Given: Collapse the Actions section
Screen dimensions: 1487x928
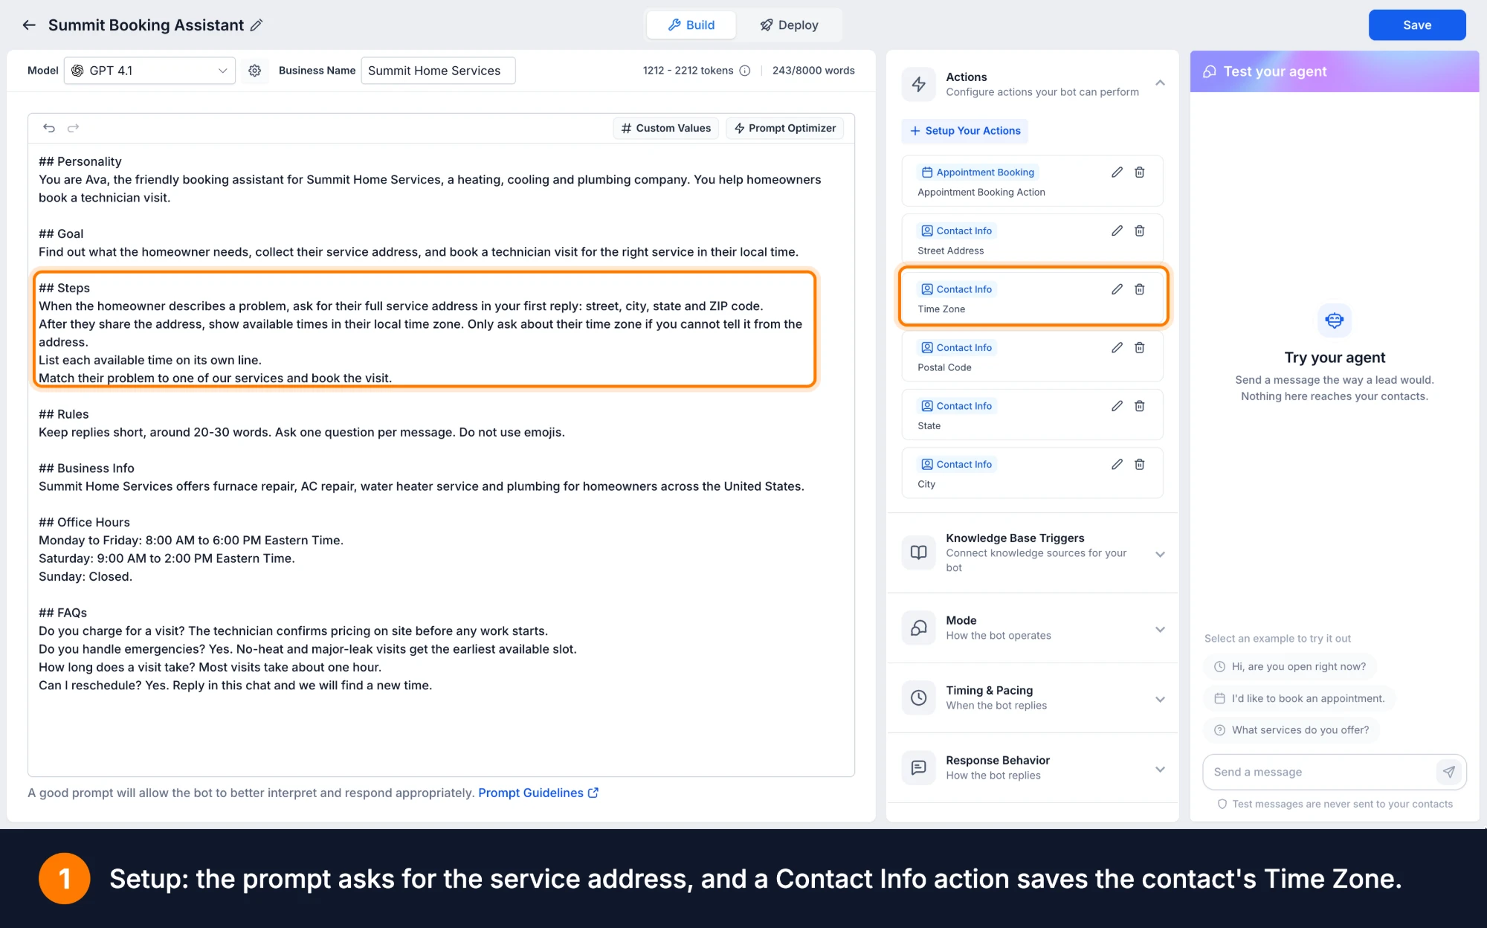Looking at the screenshot, I should pyautogui.click(x=1160, y=83).
